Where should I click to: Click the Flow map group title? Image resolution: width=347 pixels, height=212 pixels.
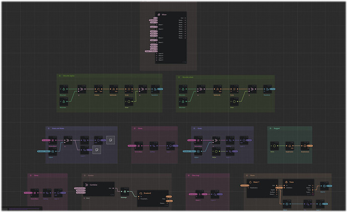(196, 175)
